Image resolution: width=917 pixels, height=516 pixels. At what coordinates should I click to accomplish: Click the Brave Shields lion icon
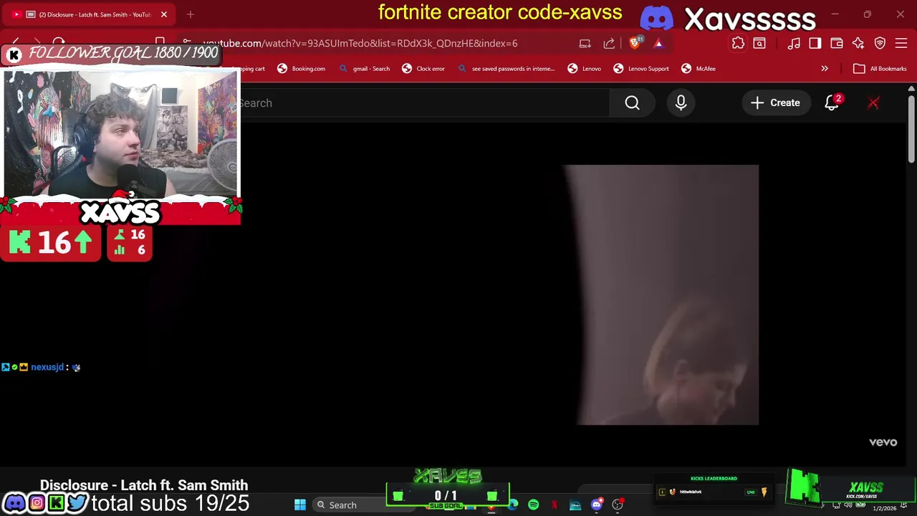635,43
